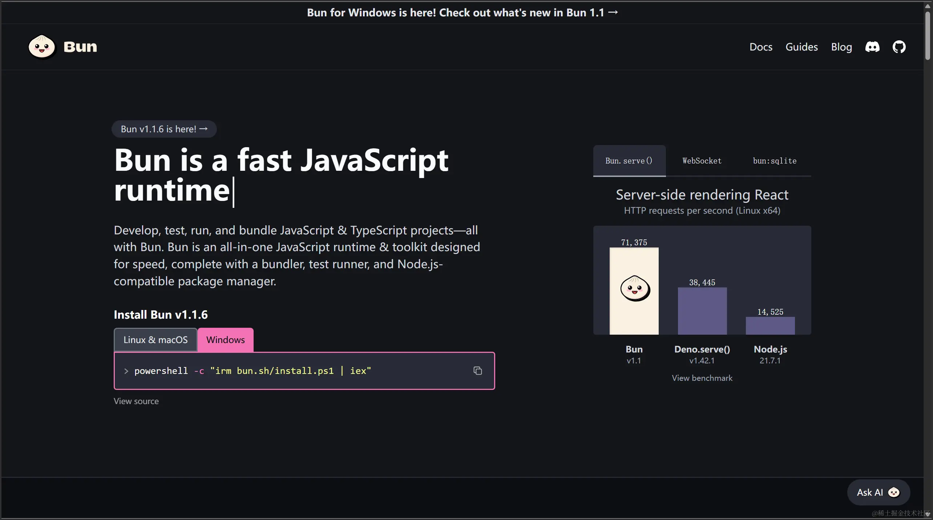Click the View source link
Image resolution: width=933 pixels, height=520 pixels.
coord(136,401)
